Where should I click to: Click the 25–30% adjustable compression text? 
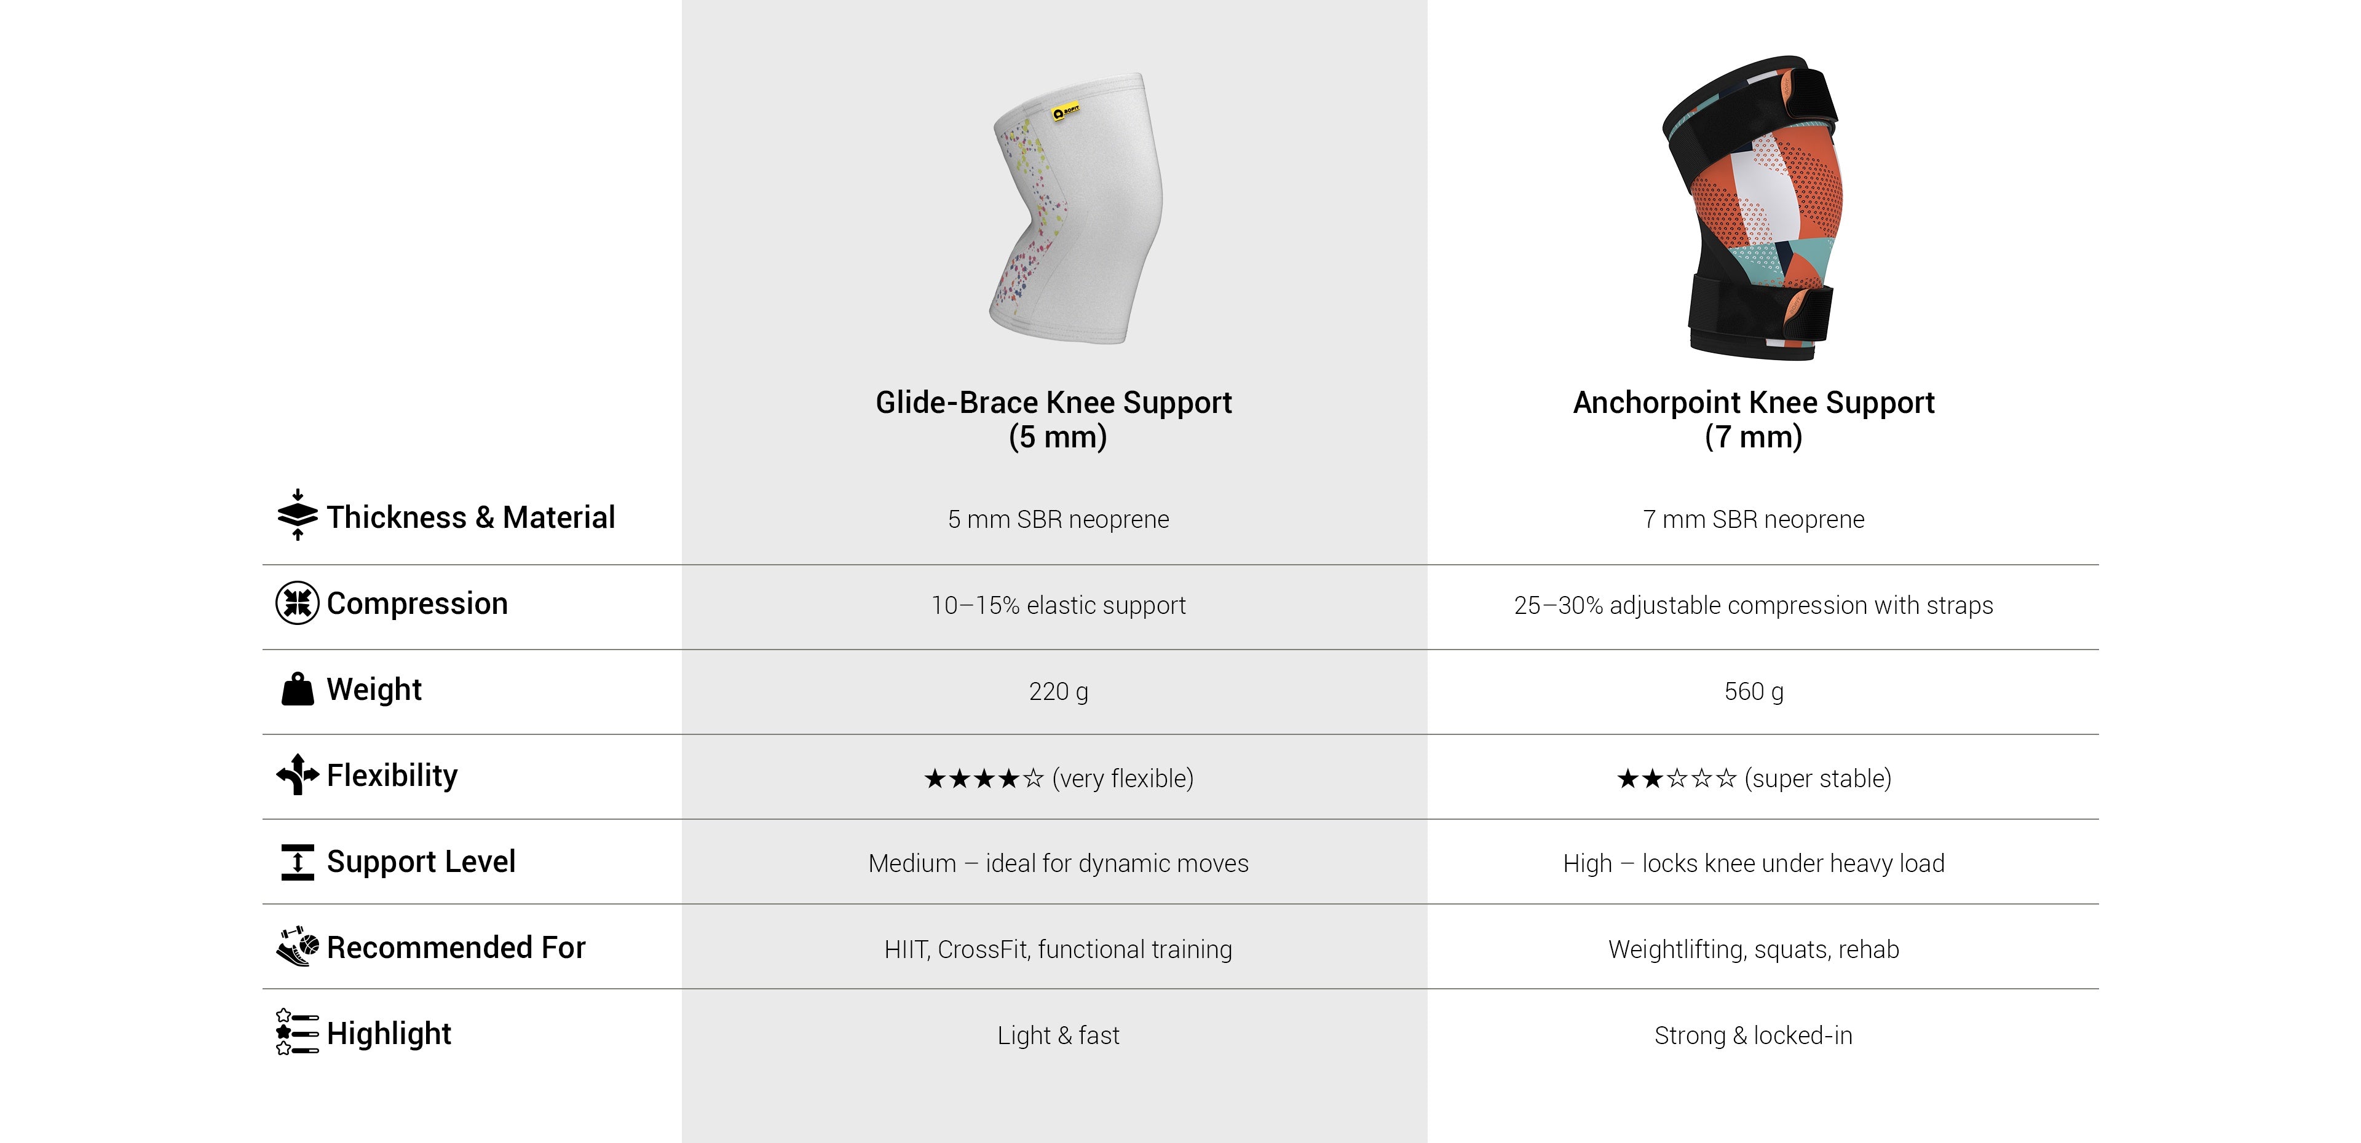1754,605
